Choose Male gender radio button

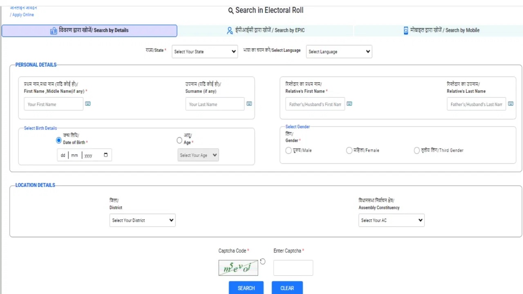288,151
